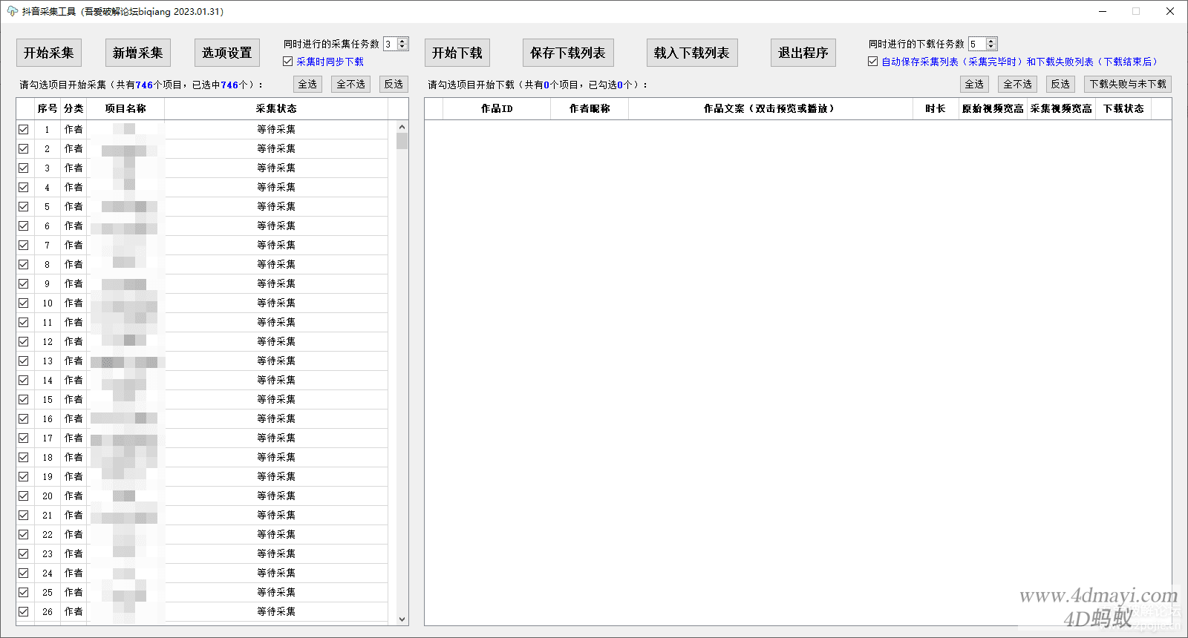The width and height of the screenshot is (1188, 638).
Task: Click the 作者昵称 column header
Action: click(x=590, y=108)
